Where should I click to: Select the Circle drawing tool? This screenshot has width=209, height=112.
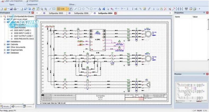coord(83,9)
